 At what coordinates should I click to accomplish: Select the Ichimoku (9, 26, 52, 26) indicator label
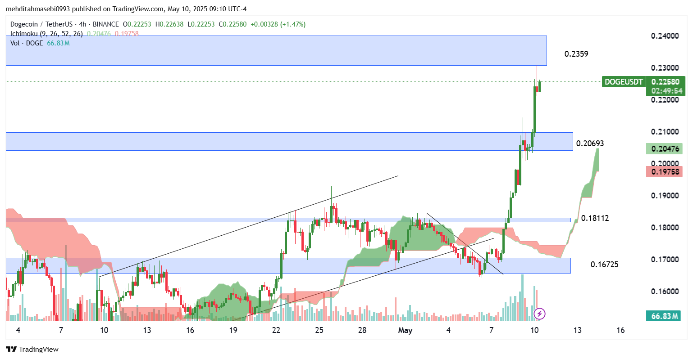pos(46,34)
